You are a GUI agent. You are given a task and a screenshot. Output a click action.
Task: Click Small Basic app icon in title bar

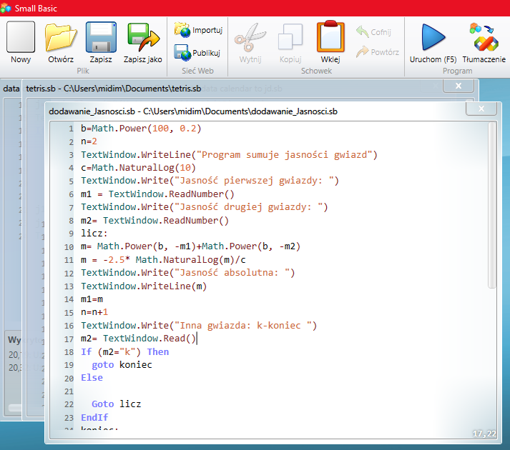pyautogui.click(x=6, y=8)
